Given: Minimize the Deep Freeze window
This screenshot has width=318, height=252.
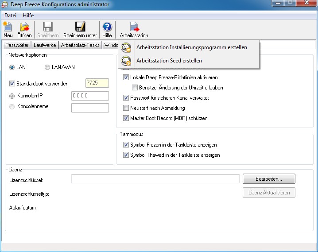Looking at the screenshot, I should click(278, 3).
